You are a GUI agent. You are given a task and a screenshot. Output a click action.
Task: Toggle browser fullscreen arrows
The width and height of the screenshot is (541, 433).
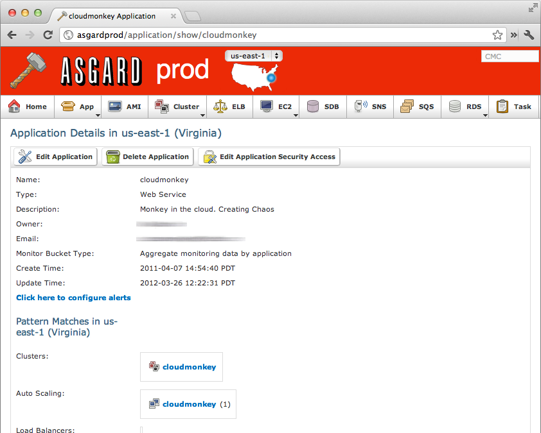coord(533,8)
